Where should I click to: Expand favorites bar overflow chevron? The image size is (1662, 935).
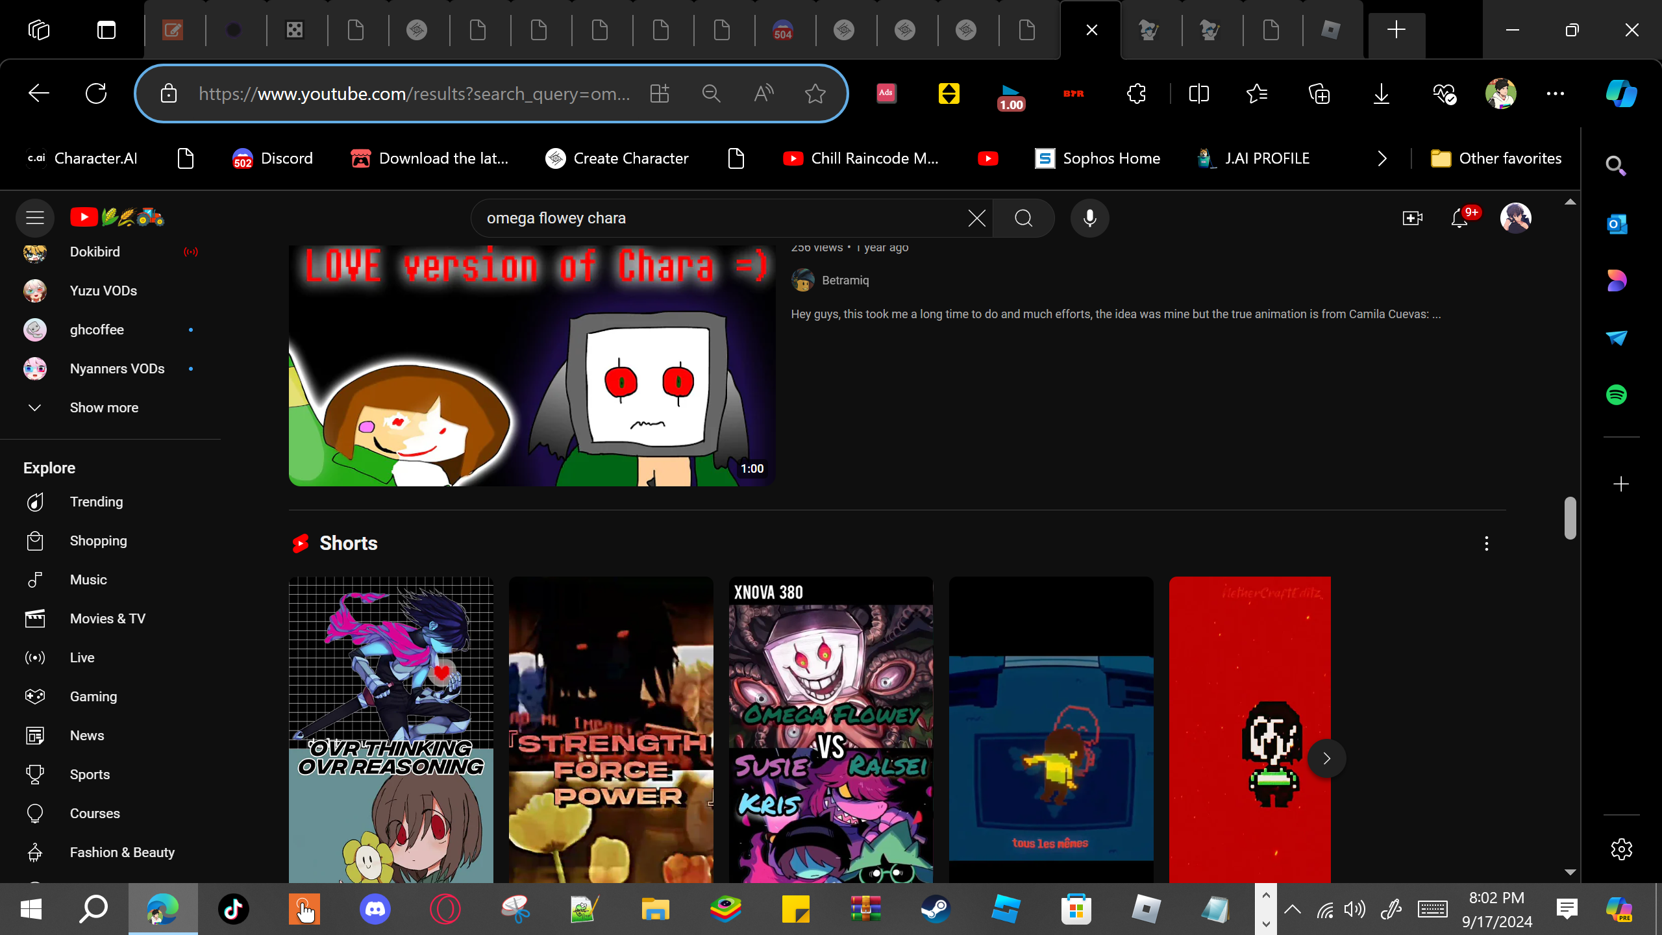point(1382,158)
